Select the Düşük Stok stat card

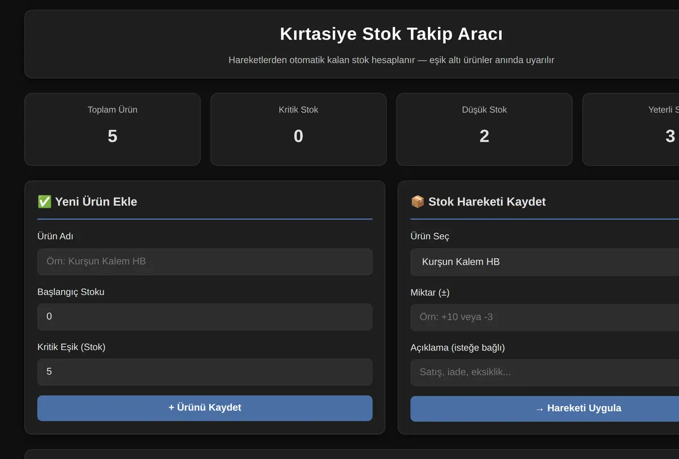tap(484, 130)
